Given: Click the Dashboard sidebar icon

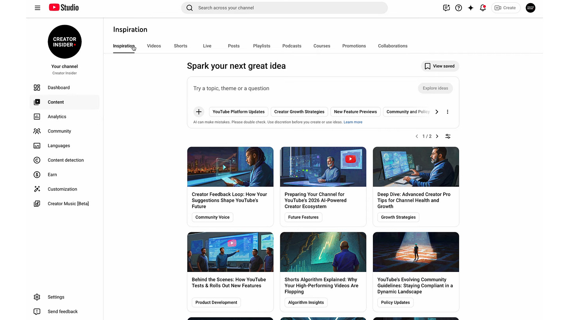Looking at the screenshot, I should (x=37, y=88).
